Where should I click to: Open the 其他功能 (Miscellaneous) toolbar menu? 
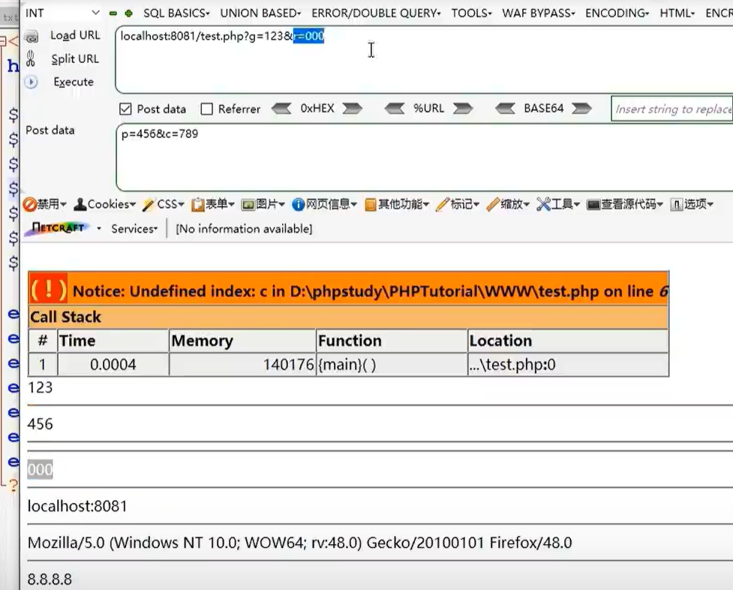397,204
